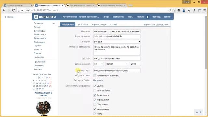Screen dimensions: 208x117
Task: Close the 'Помощь по сайту' browser tab
Action: [31, 6]
